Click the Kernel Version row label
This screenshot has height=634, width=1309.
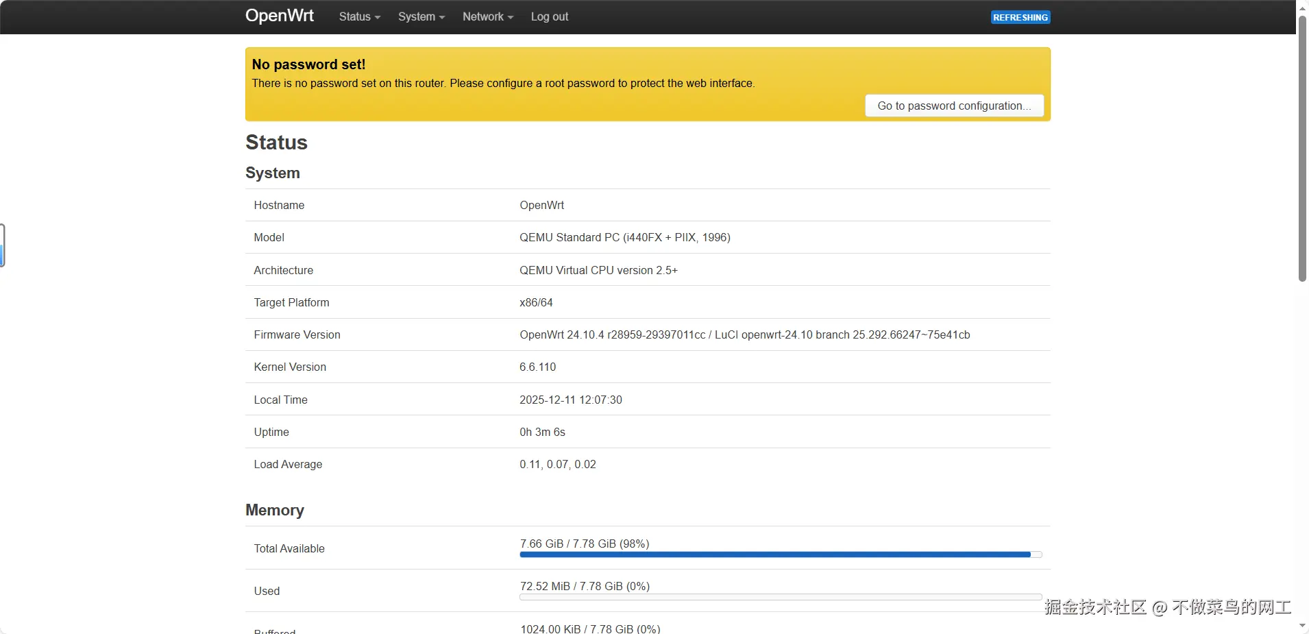tap(290, 367)
